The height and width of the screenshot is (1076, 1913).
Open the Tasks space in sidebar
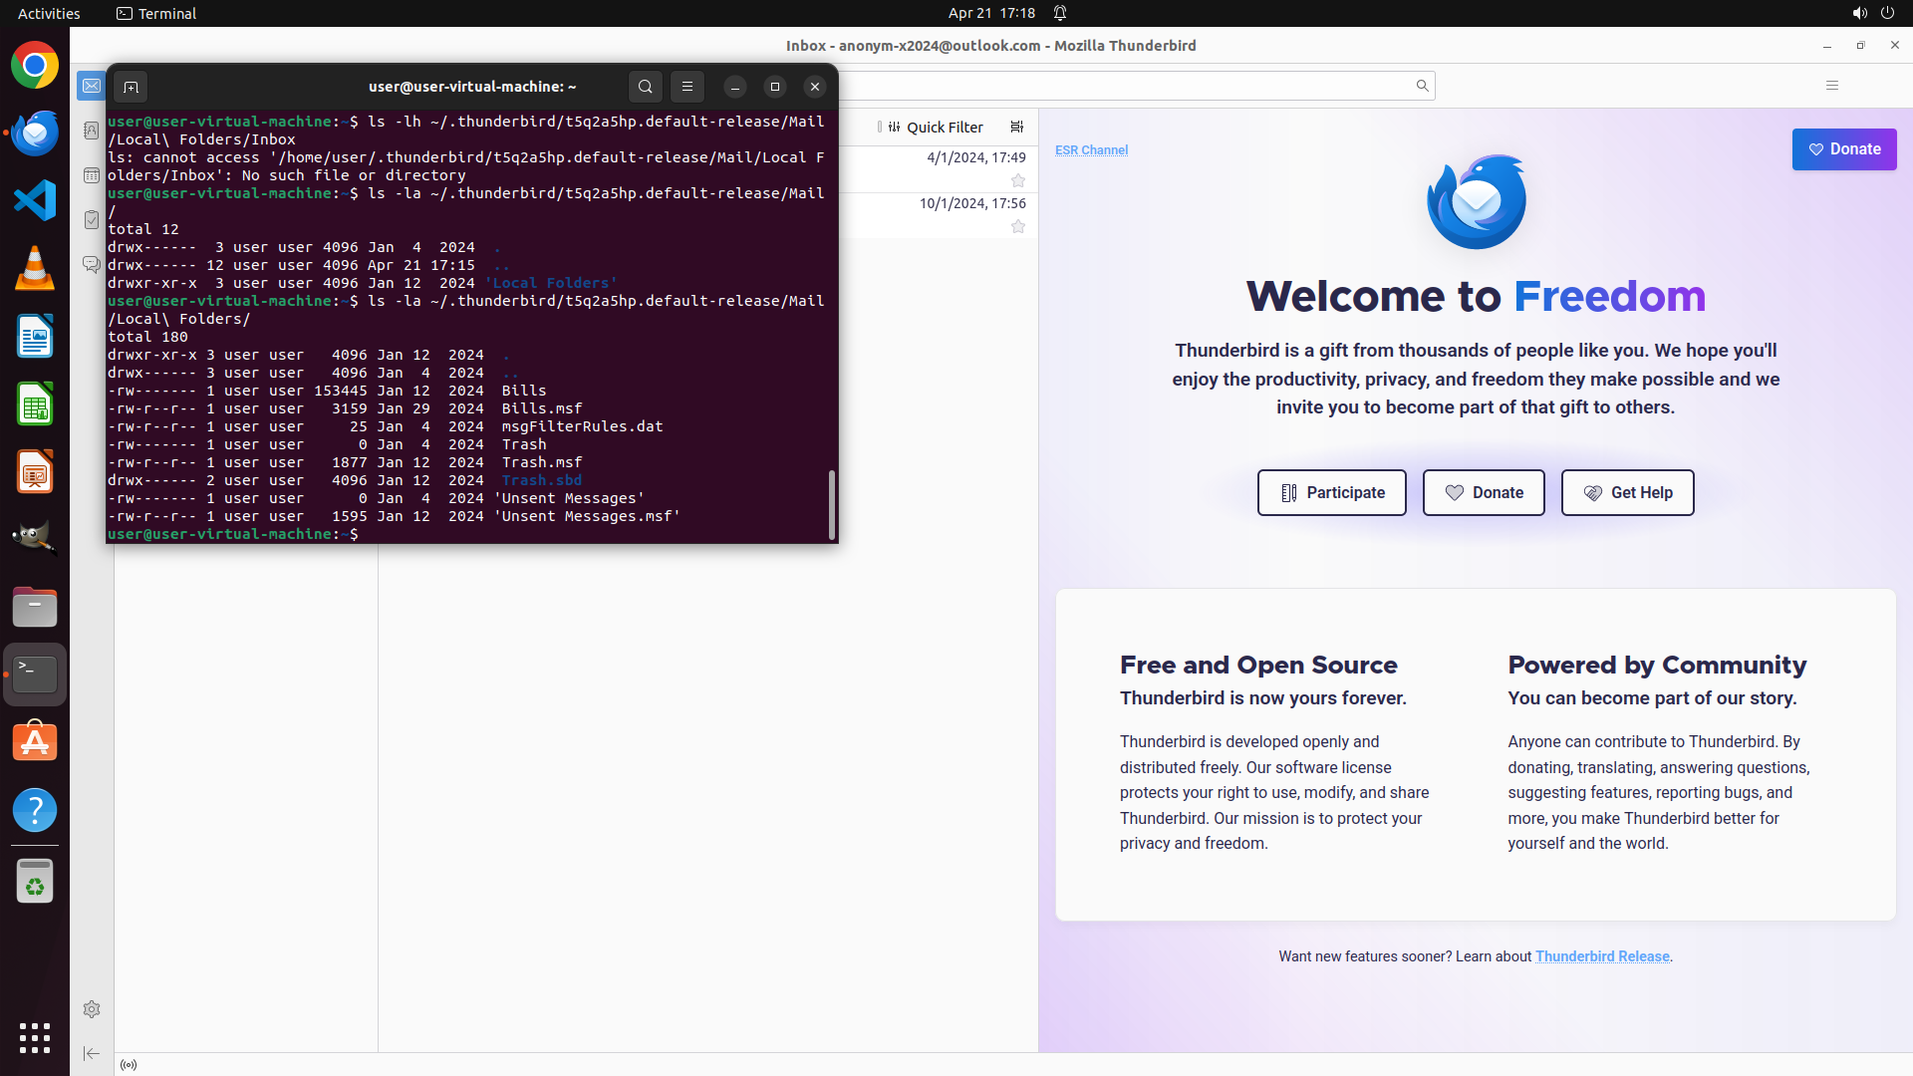pyautogui.click(x=91, y=219)
